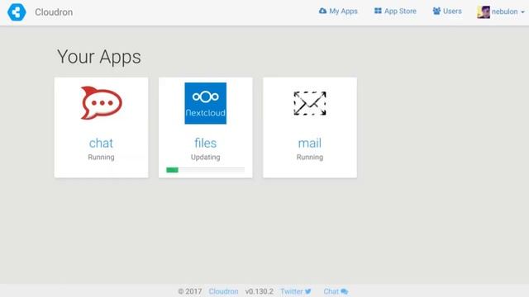Open the App Store menu item
This screenshot has width=529, height=297.
click(x=395, y=11)
